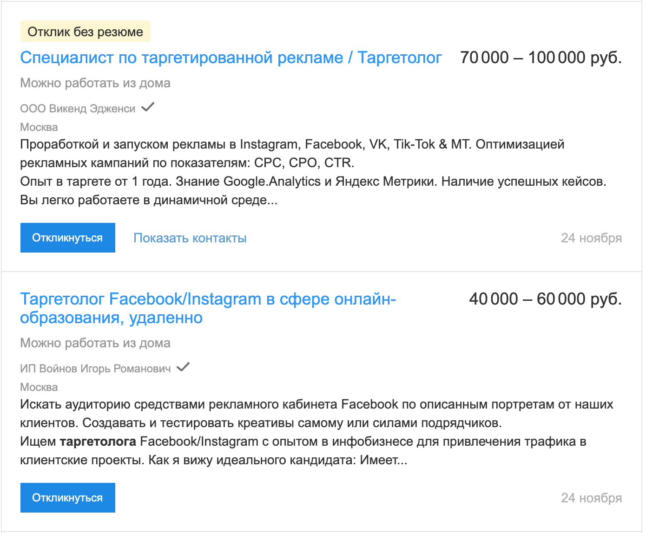Click the bold таргетолога keyword in description

(x=98, y=442)
